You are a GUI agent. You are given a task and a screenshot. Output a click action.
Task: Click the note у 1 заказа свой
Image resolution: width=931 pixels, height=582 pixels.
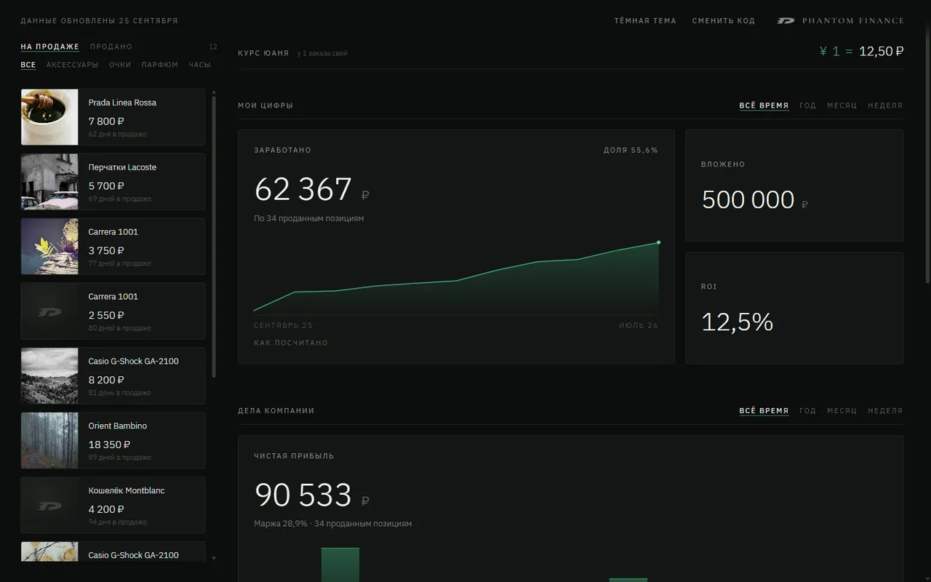(322, 54)
